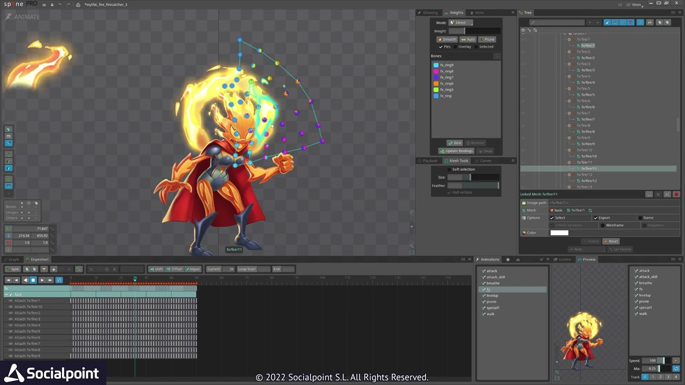
Task: Toggle the Select option checkbox
Action: (x=552, y=218)
